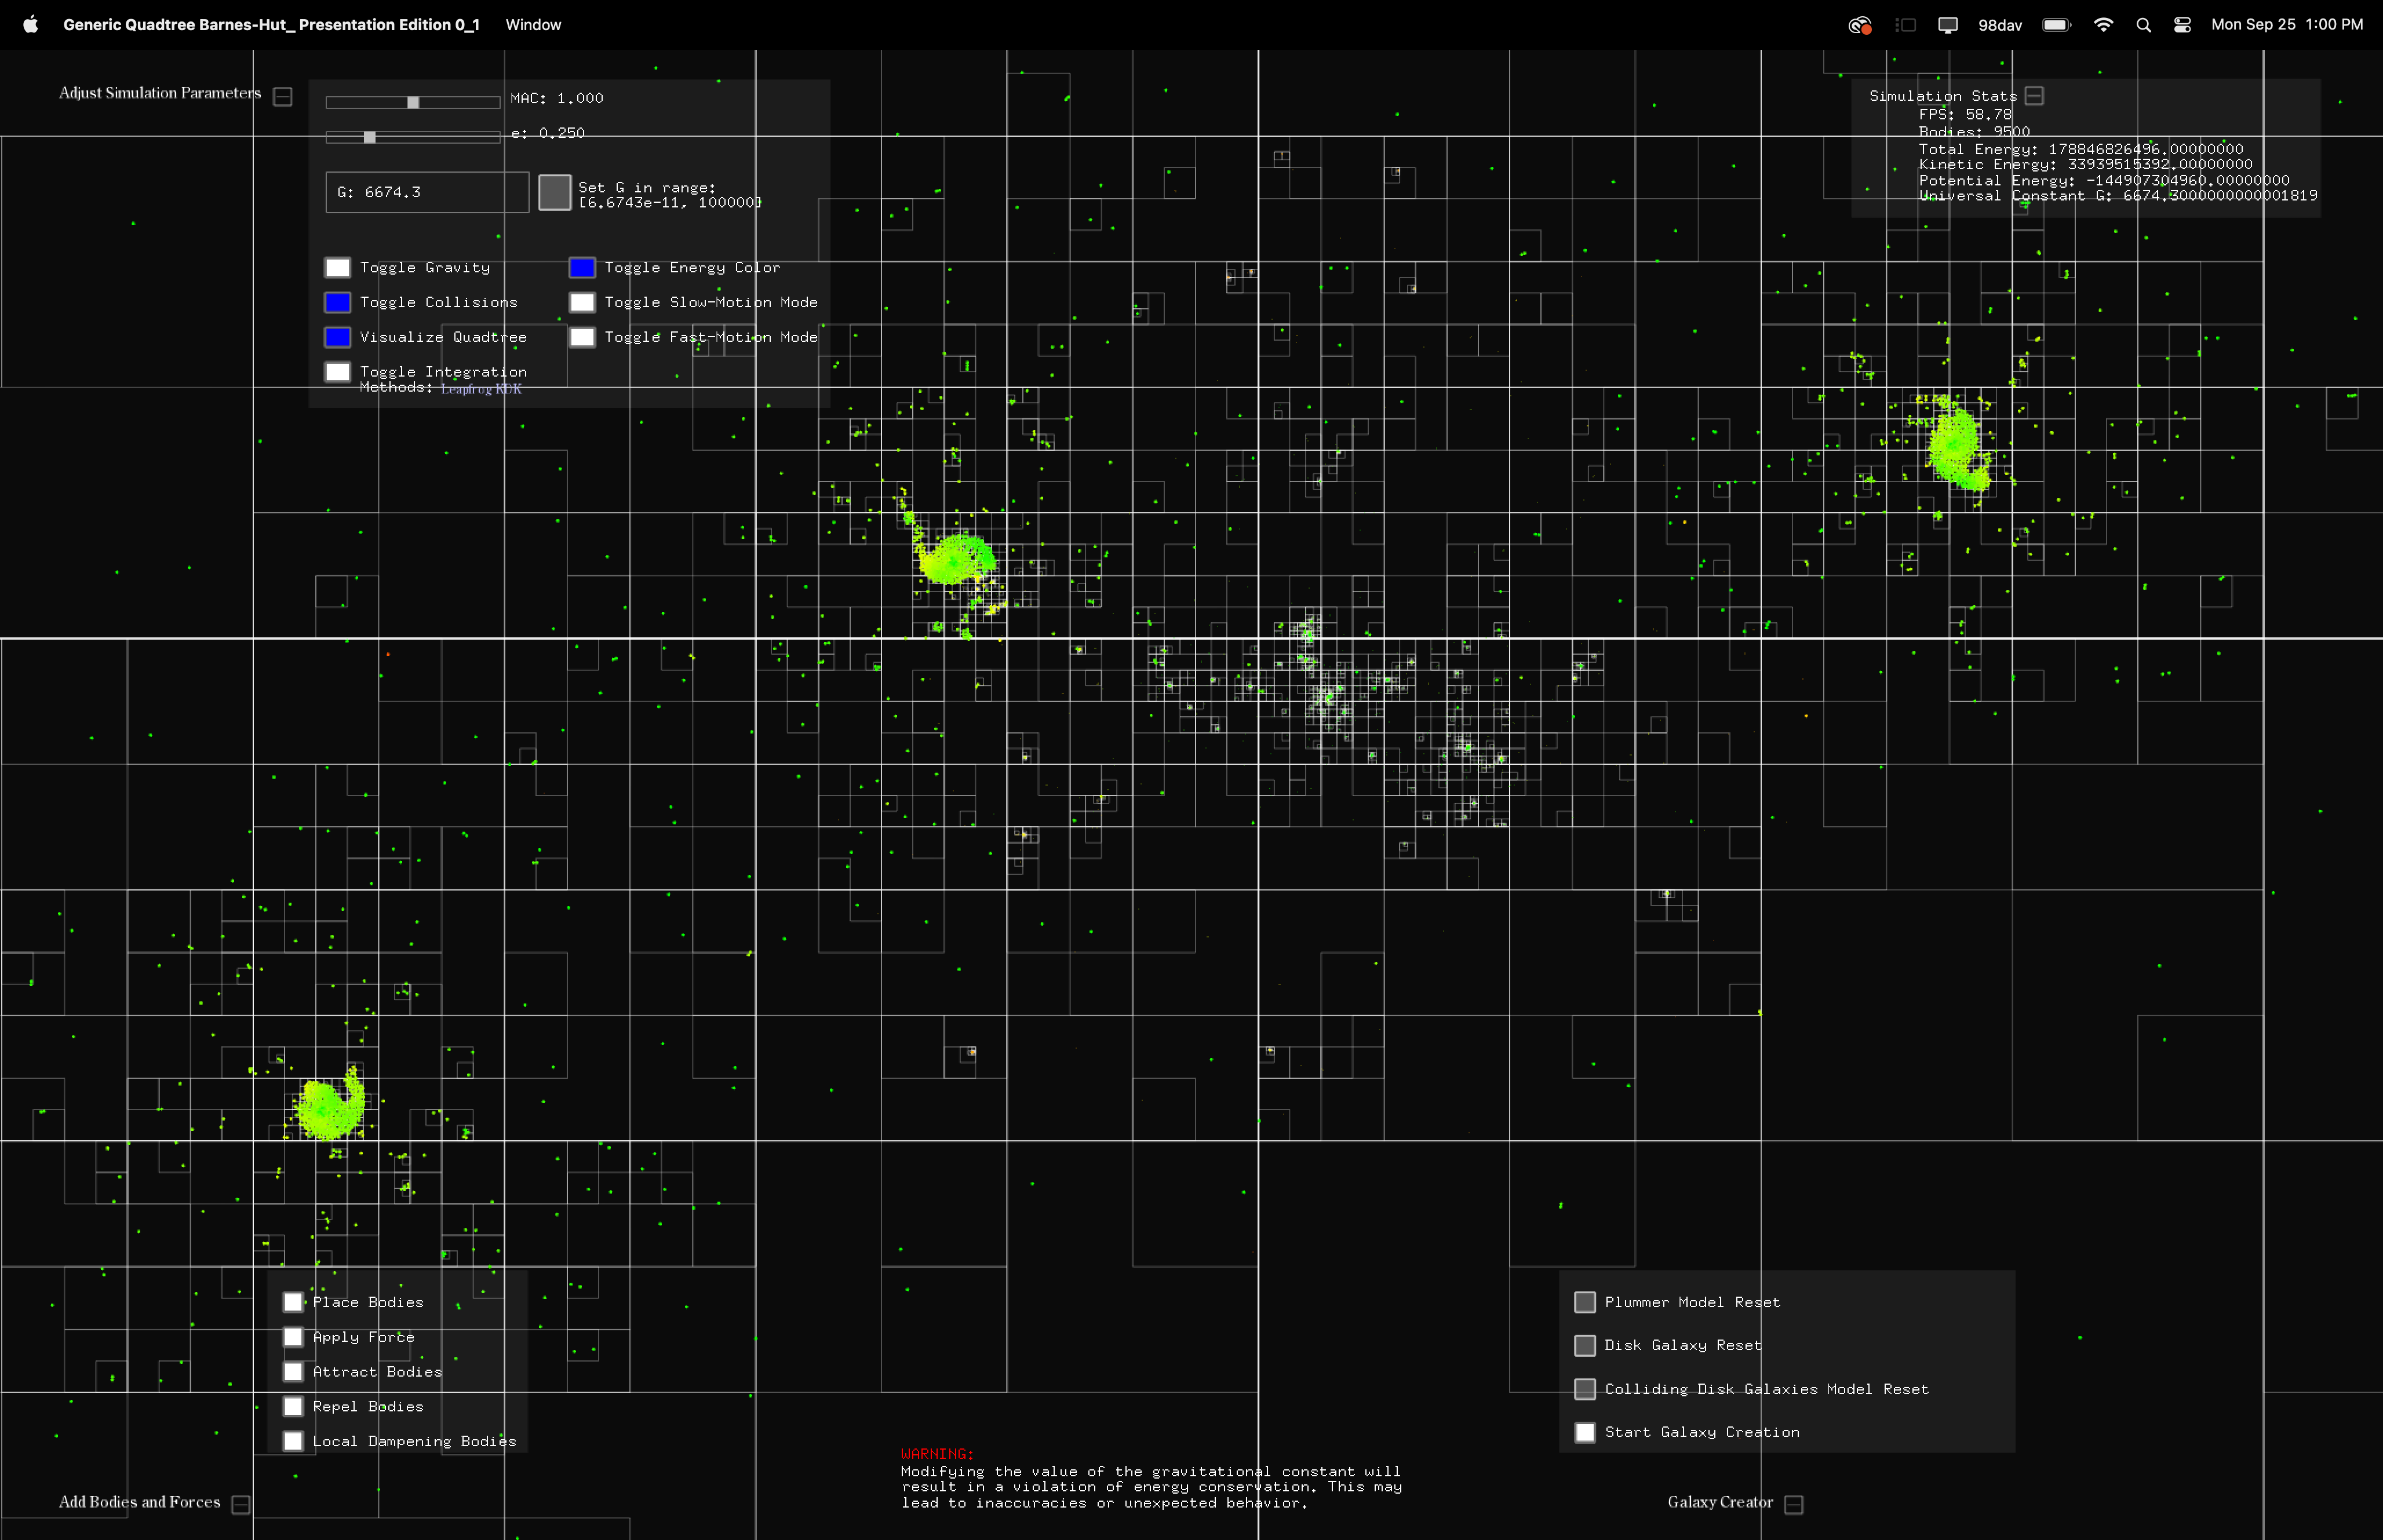The image size is (2383, 1540).
Task: Enable the Toggle Gravity checkbox
Action: point(338,267)
